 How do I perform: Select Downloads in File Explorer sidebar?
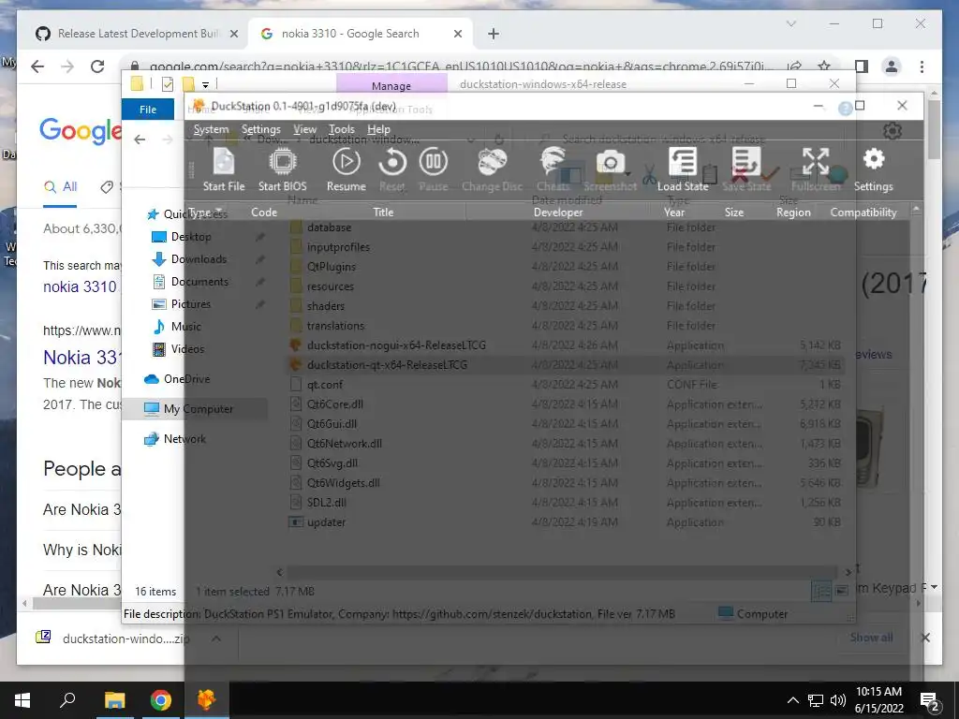(199, 259)
